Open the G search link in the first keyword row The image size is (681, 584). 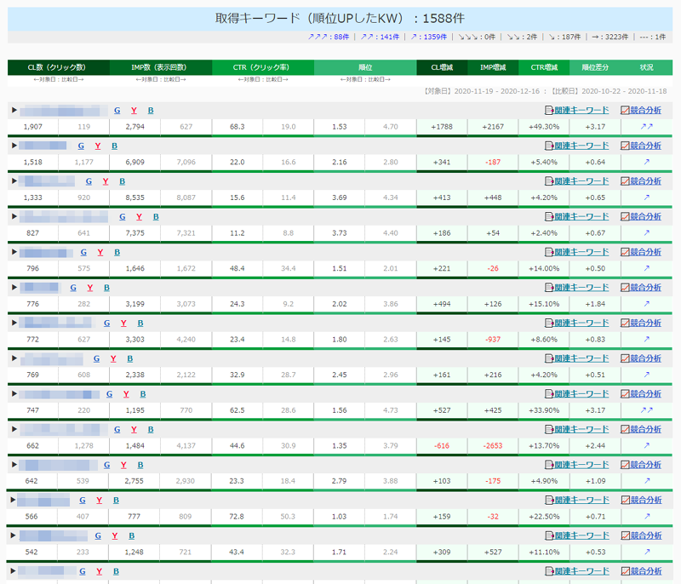[117, 110]
